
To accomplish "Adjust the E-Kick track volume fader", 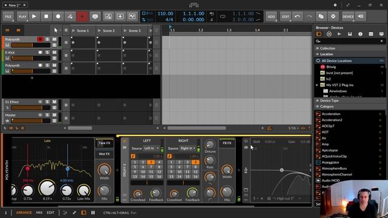I will pyautogui.click(x=31, y=58).
